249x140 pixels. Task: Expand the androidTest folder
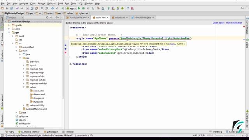pyautogui.click(x=16, y=47)
